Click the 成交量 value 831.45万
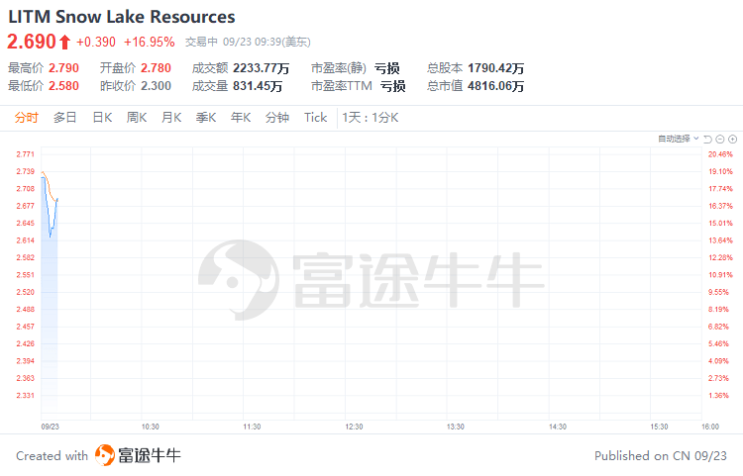743x476 pixels. (x=258, y=86)
